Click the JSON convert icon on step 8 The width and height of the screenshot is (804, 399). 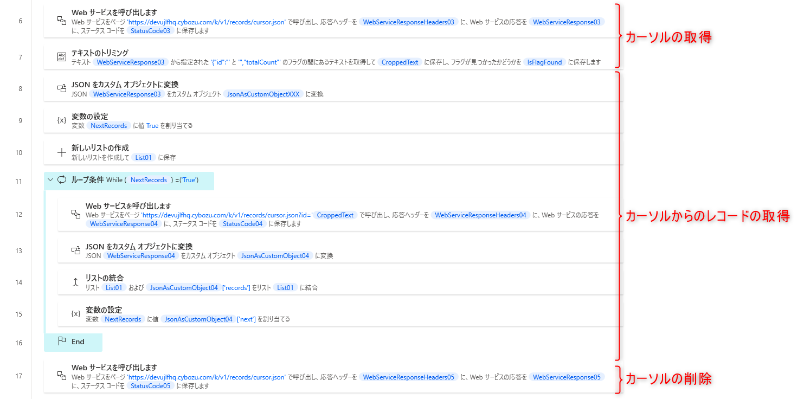coord(61,88)
